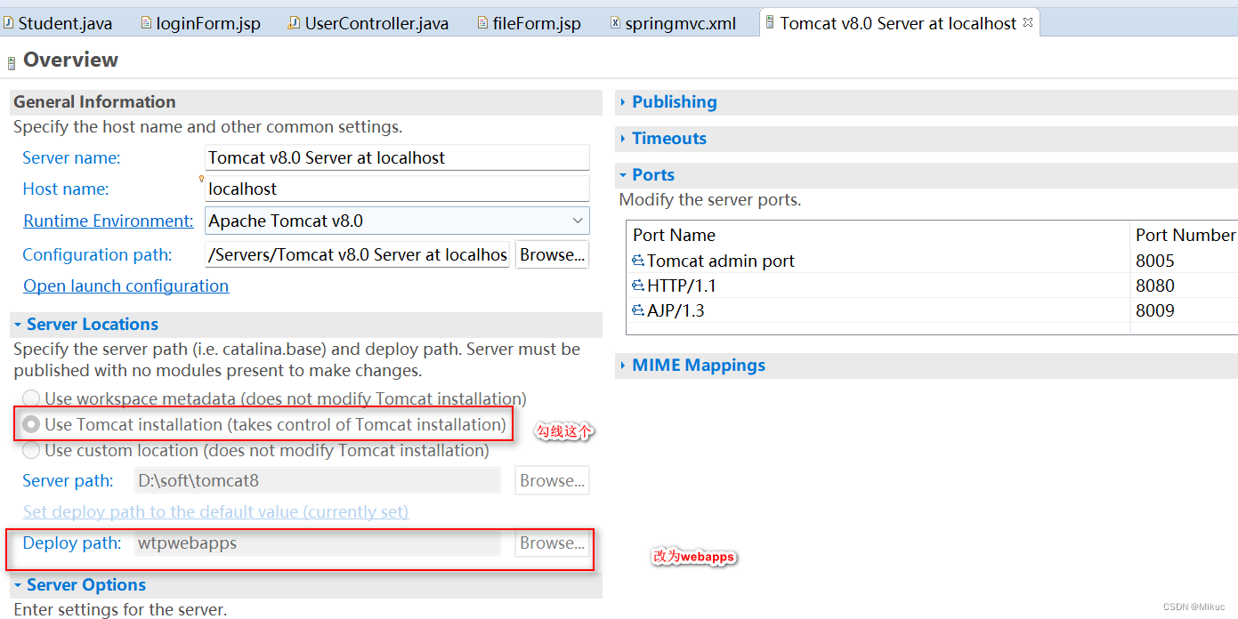
Task: Browse for the Deploy path
Action: [x=552, y=543]
